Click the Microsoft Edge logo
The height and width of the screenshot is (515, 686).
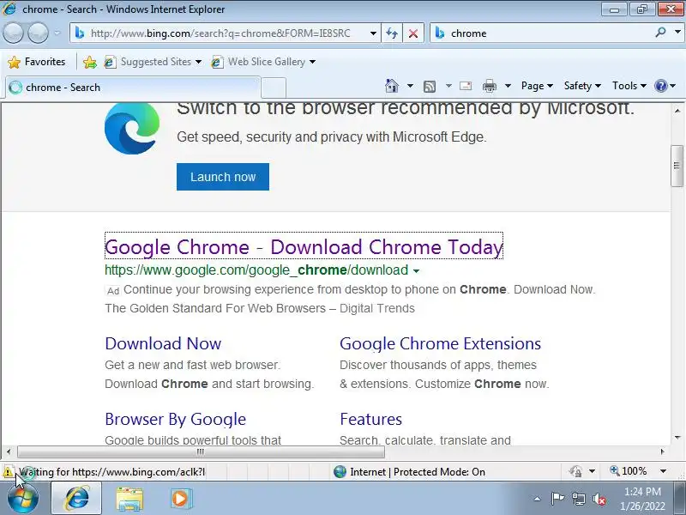[x=132, y=128]
